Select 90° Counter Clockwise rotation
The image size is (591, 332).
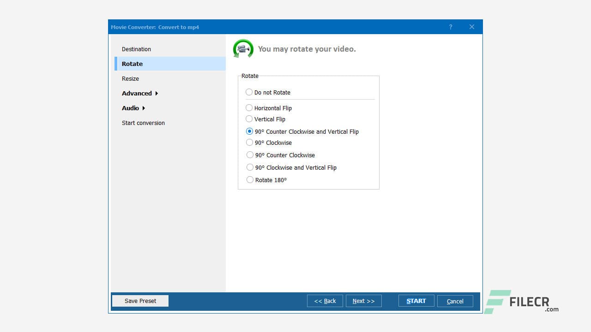(x=249, y=155)
